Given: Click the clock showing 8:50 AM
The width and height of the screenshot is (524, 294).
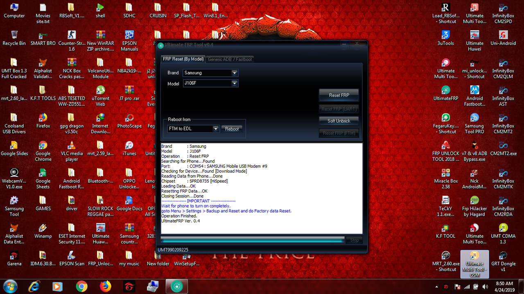Looking at the screenshot, I should (x=504, y=287).
